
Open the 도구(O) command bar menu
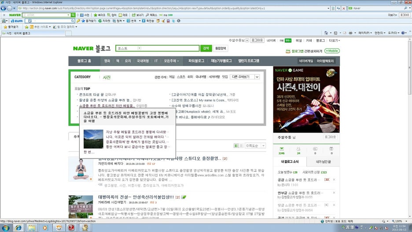(394, 33)
